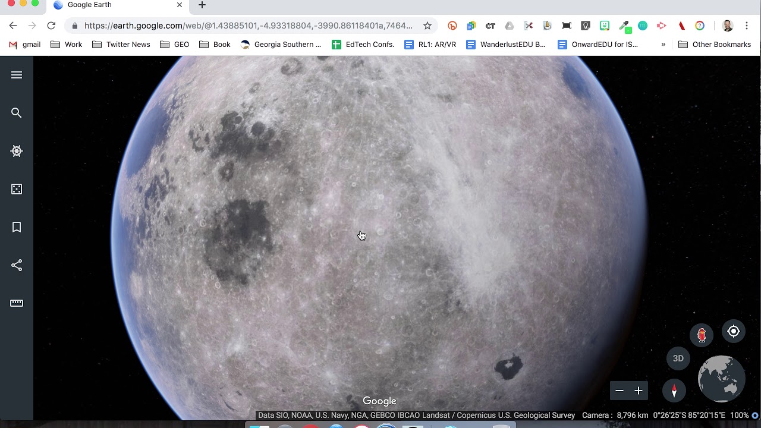Open the GEO bookmarks folder

(x=175, y=45)
